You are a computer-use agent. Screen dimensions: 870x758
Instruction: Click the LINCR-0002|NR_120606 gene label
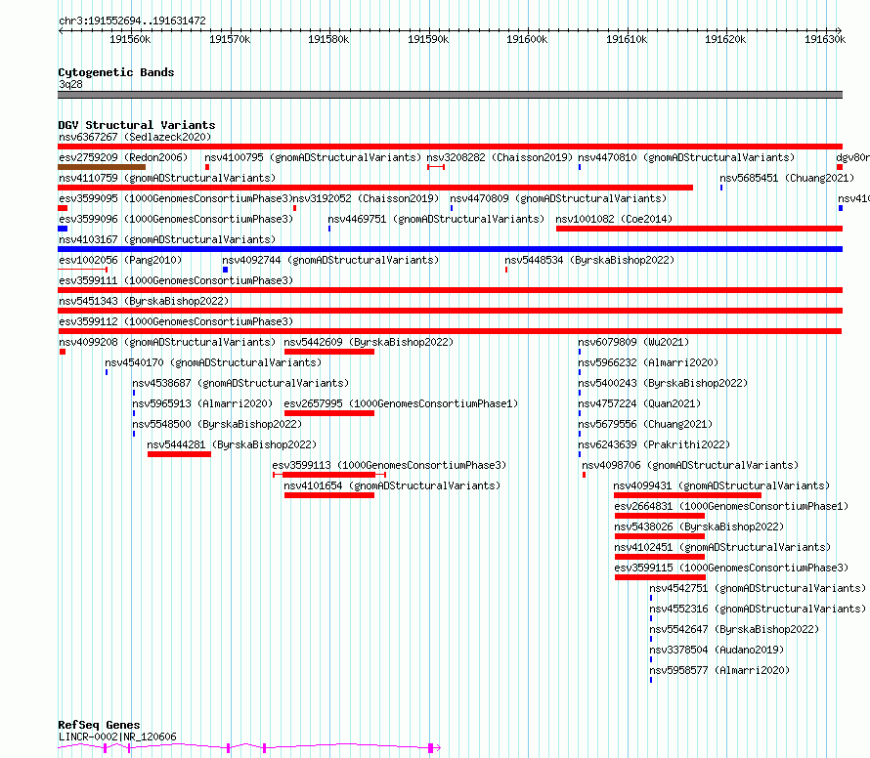[x=117, y=737]
